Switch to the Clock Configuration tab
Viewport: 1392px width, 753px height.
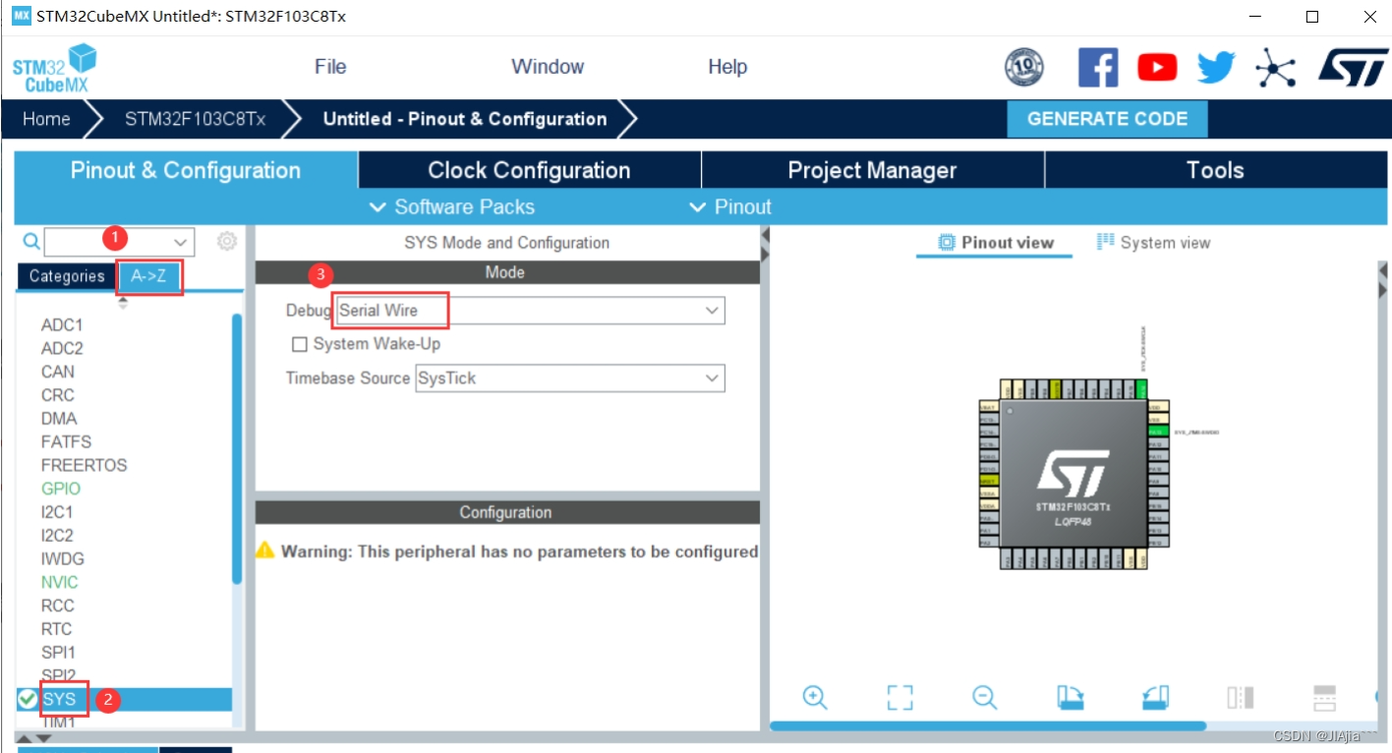pyautogui.click(x=529, y=170)
